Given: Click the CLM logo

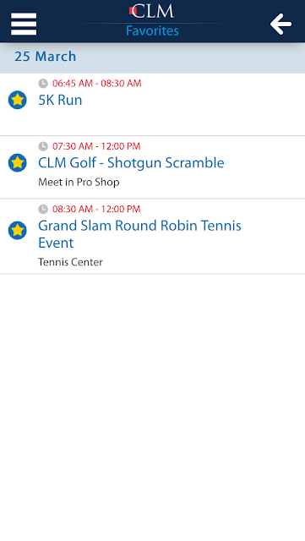Looking at the screenshot, I should [x=152, y=11].
